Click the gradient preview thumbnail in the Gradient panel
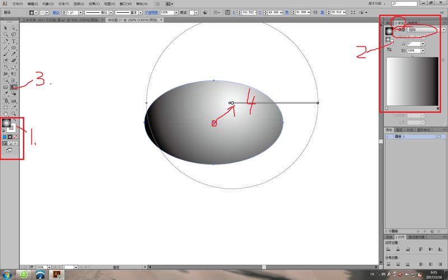Image resolution: width=448 pixels, height=280 pixels. (389, 31)
